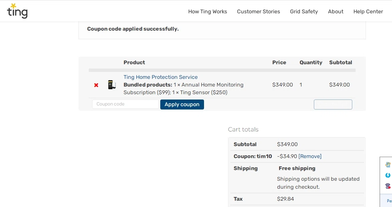Click the Apply coupon button

point(182,104)
